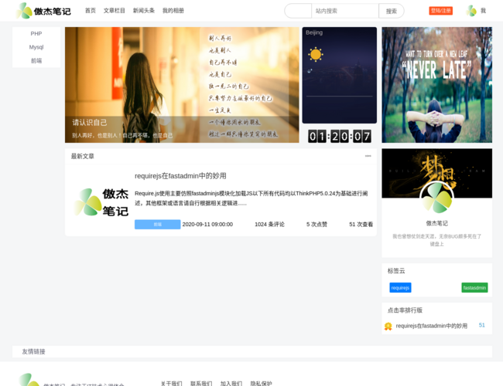Click the 友情链接 heading
The height and width of the screenshot is (386, 503).
[x=34, y=351]
